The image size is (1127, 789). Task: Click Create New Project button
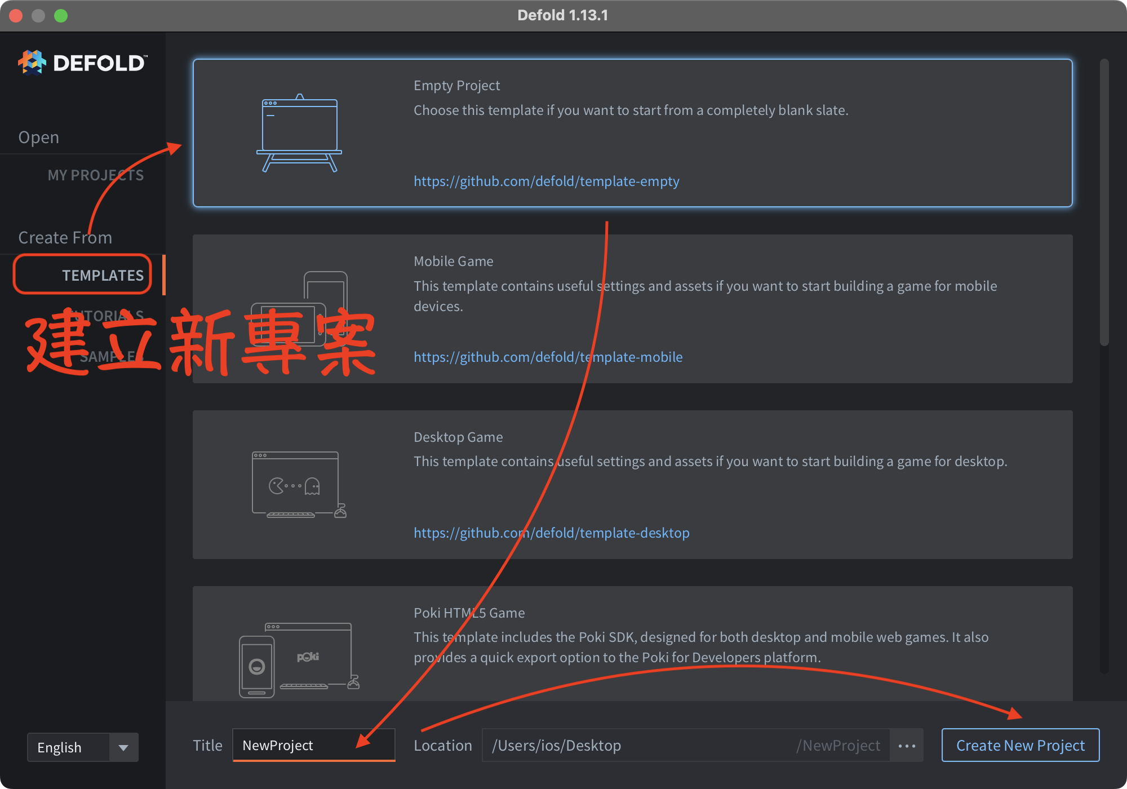(x=1020, y=745)
